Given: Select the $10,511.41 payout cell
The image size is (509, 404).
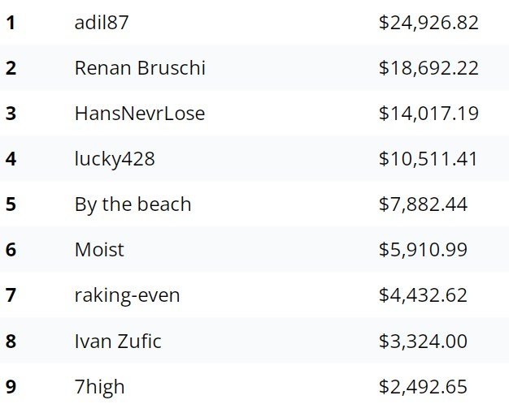Looking at the screenshot, I should pyautogui.click(x=429, y=159).
